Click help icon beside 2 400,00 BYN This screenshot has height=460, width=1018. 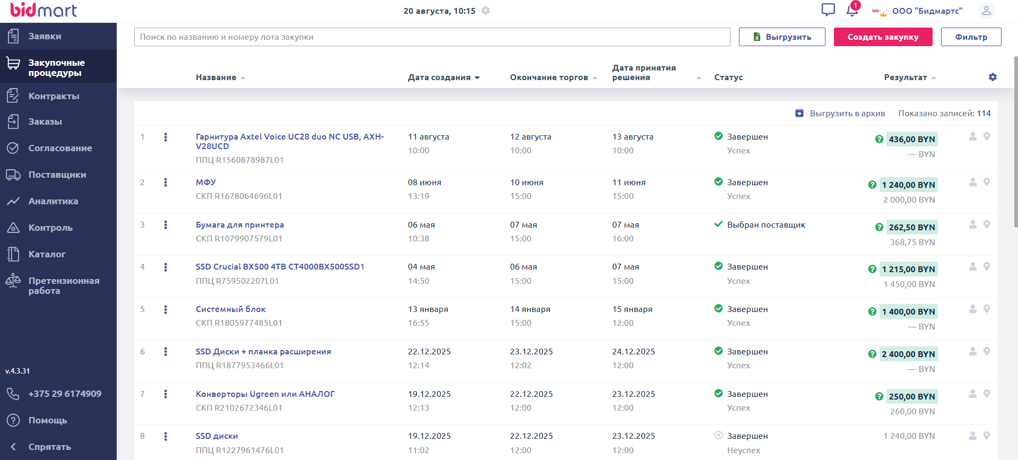[872, 354]
